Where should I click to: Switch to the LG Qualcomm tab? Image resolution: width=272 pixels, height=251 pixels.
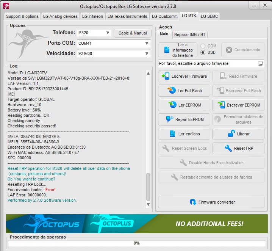click(x=164, y=16)
